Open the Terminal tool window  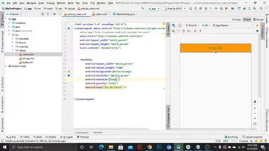pos(83,137)
